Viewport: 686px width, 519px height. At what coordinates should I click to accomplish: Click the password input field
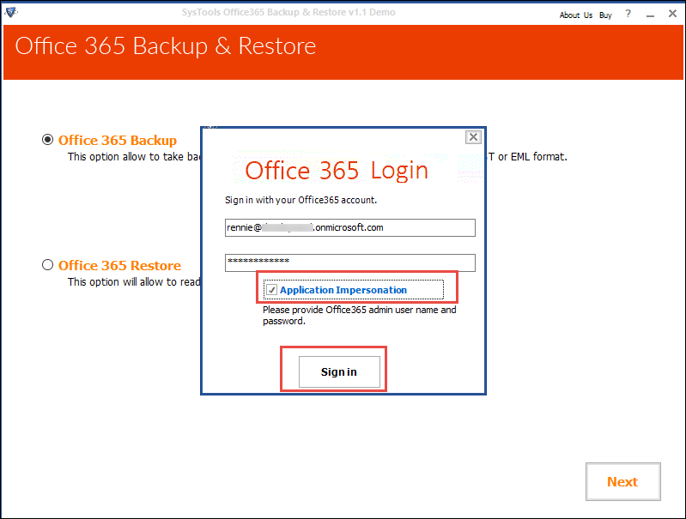[350, 263]
